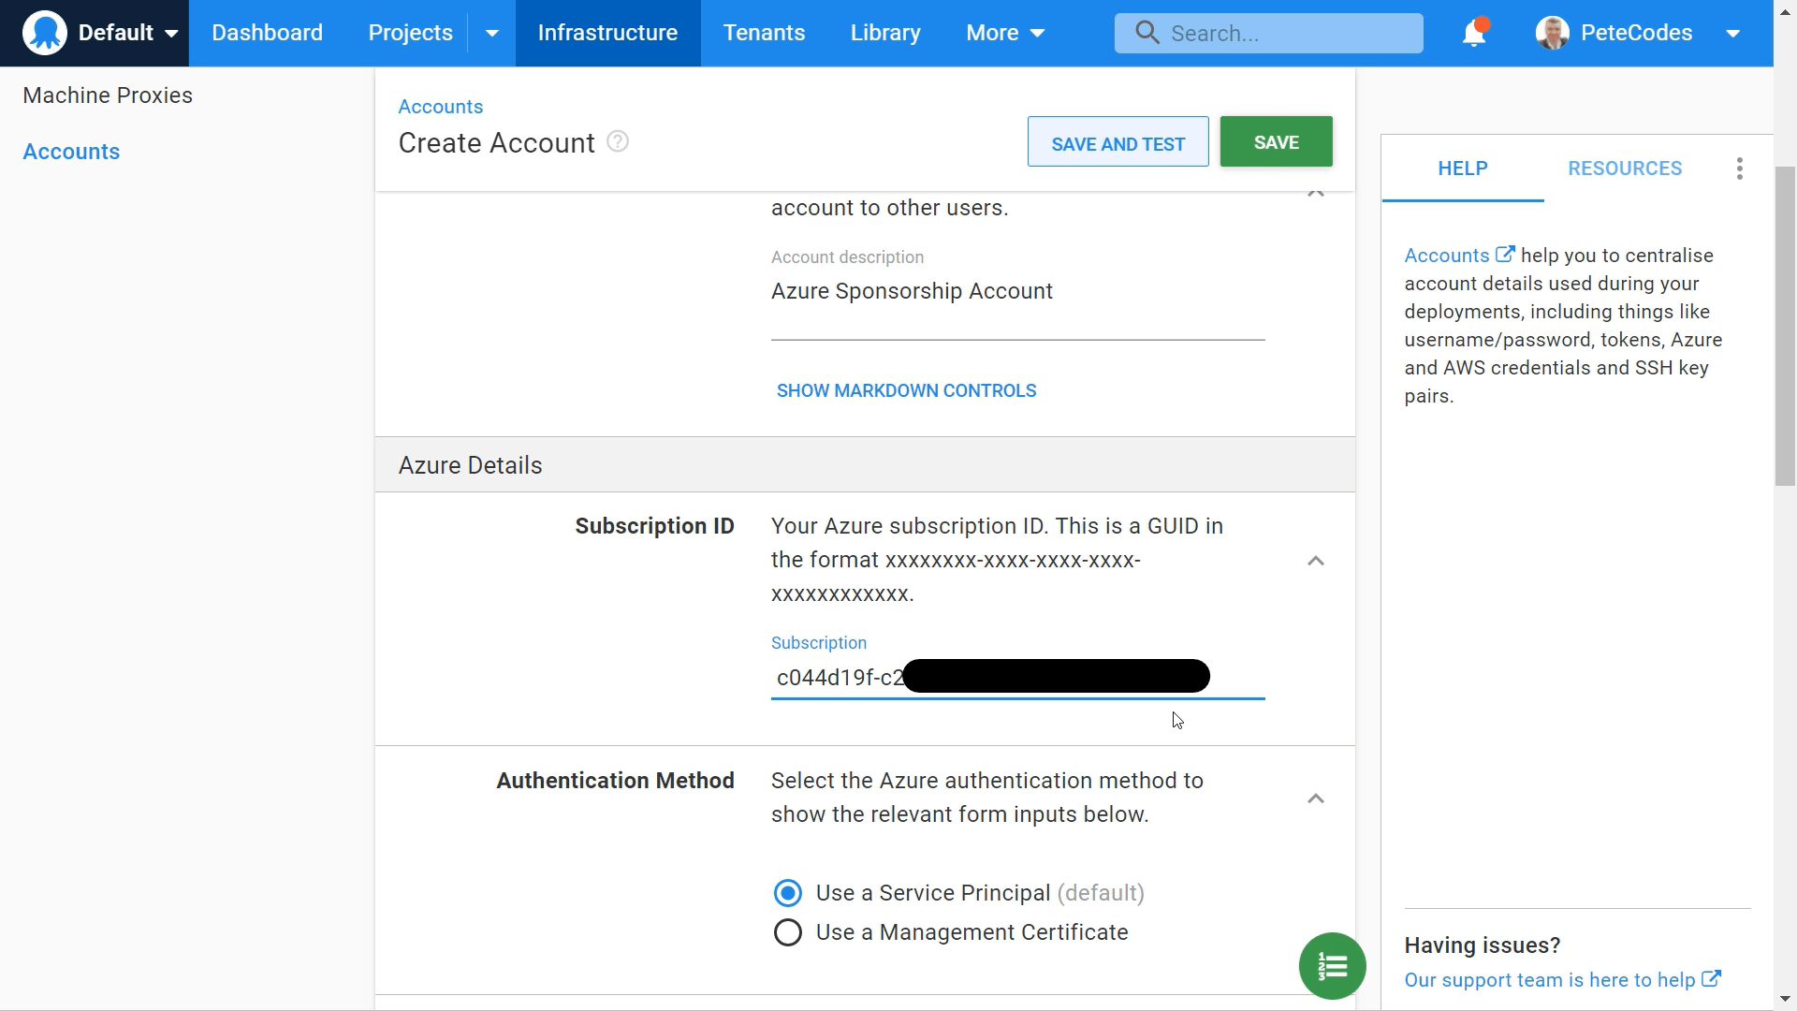Open the Infrastructure menu
Screen dimensions: 1797x1011
point(607,33)
